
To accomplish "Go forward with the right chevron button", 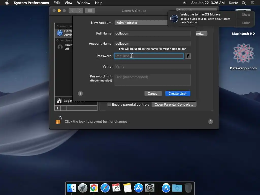I will click(79, 11).
